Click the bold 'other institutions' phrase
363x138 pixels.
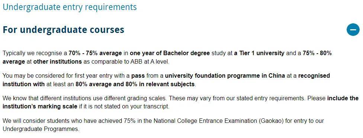[x=58, y=62]
